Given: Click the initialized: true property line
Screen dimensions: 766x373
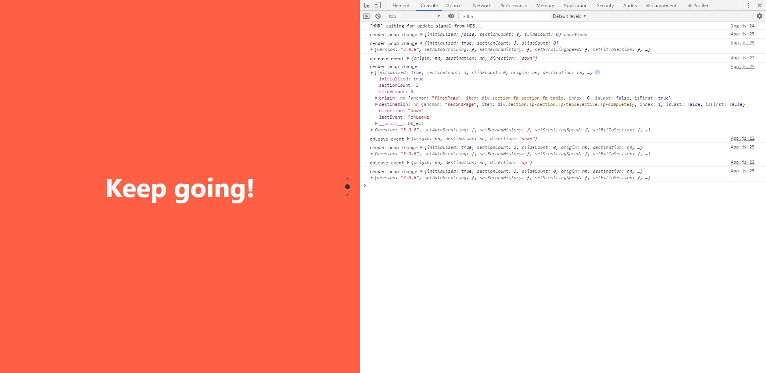Looking at the screenshot, I should (401, 79).
